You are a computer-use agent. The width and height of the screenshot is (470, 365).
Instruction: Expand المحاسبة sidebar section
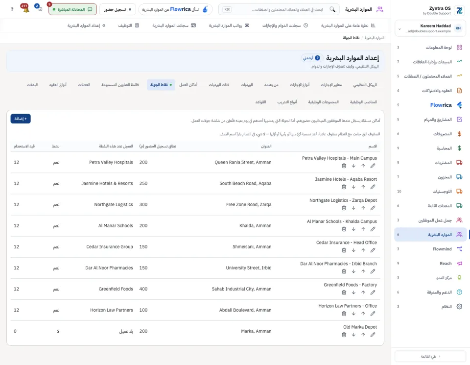tap(430, 148)
